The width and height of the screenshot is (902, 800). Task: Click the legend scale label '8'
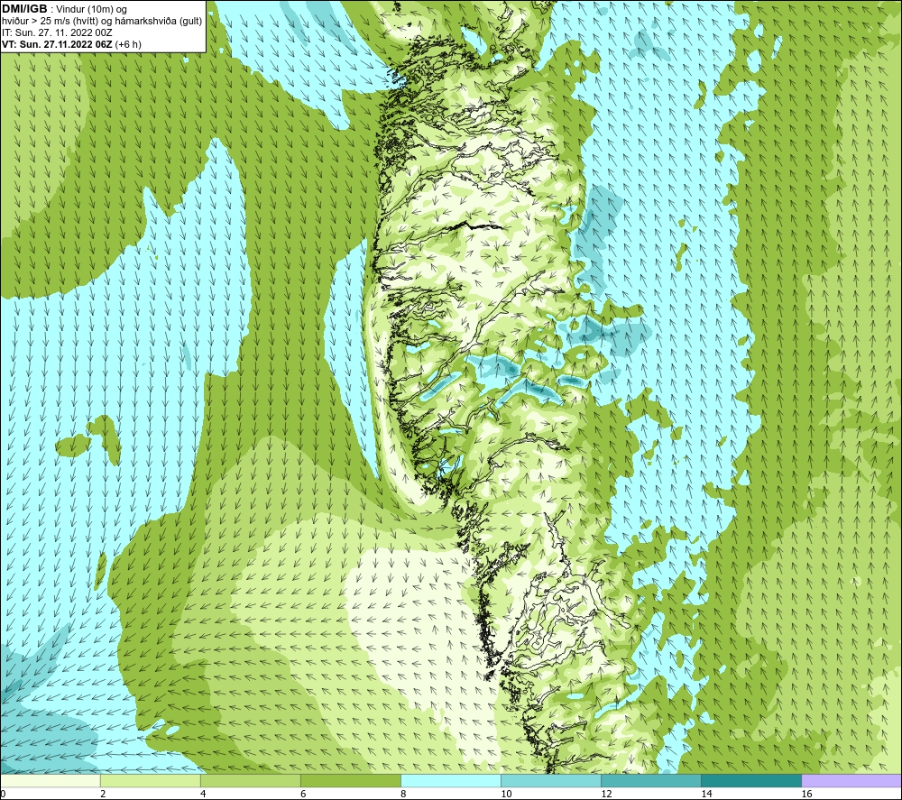[403, 795]
